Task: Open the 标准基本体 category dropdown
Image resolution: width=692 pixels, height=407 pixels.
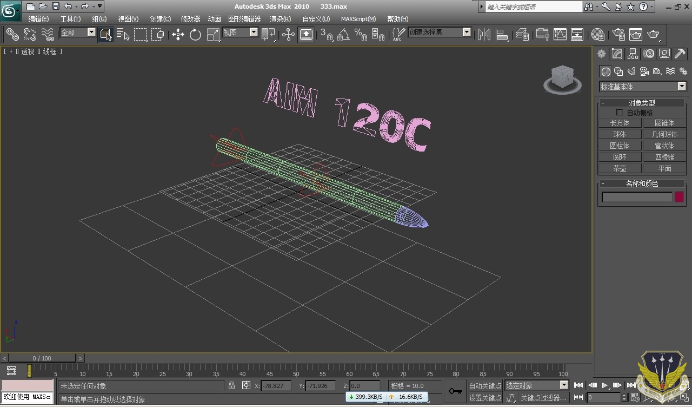Action: [643, 87]
